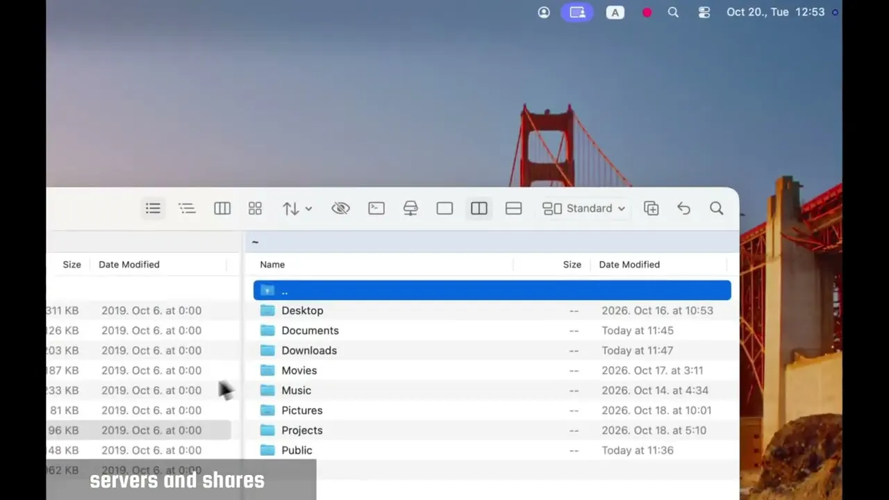The image size is (889, 500).
Task: Click the red recording indicator
Action: [x=647, y=12]
